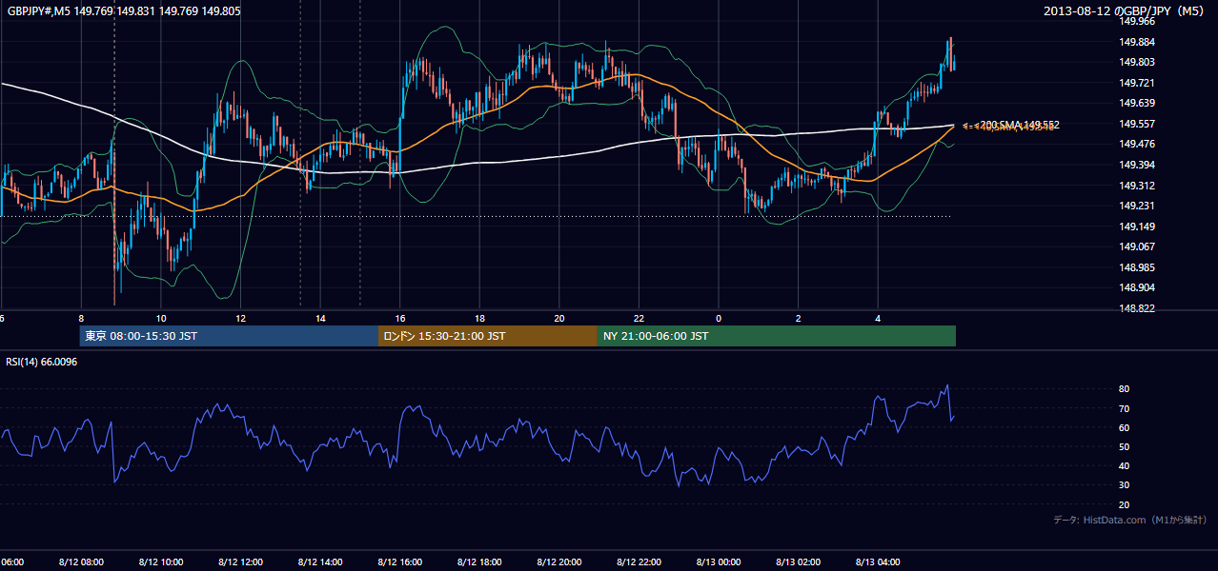
Task: Click the 8/12 08:00 time axis label
Action: (81, 562)
